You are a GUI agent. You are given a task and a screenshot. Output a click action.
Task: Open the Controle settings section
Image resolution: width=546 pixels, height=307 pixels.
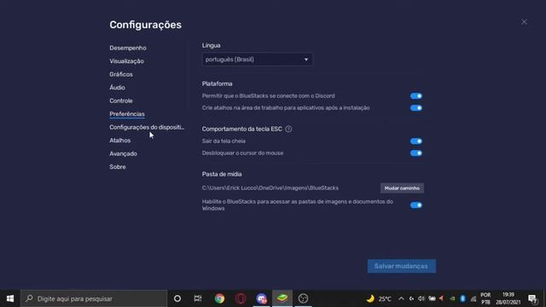click(x=121, y=101)
